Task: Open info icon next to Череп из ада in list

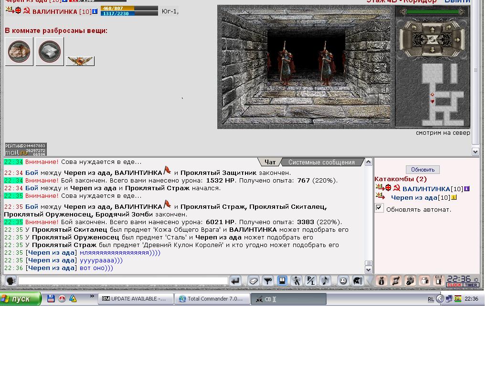Action: 454,197
